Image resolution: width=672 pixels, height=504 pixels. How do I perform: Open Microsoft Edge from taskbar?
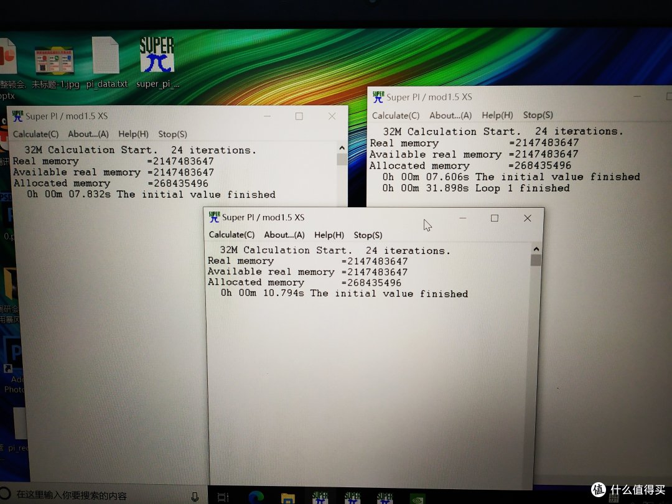pos(256,497)
